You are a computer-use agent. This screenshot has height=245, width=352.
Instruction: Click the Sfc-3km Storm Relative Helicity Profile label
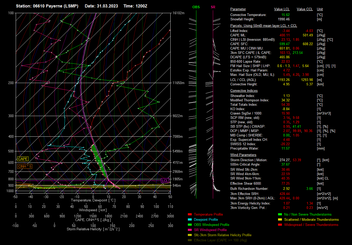coord(223,235)
